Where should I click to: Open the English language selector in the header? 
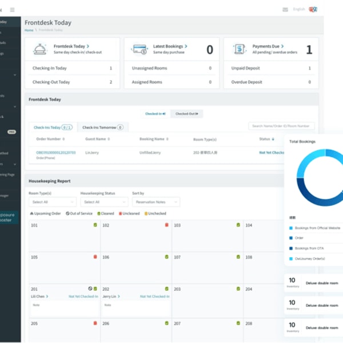click(299, 9)
